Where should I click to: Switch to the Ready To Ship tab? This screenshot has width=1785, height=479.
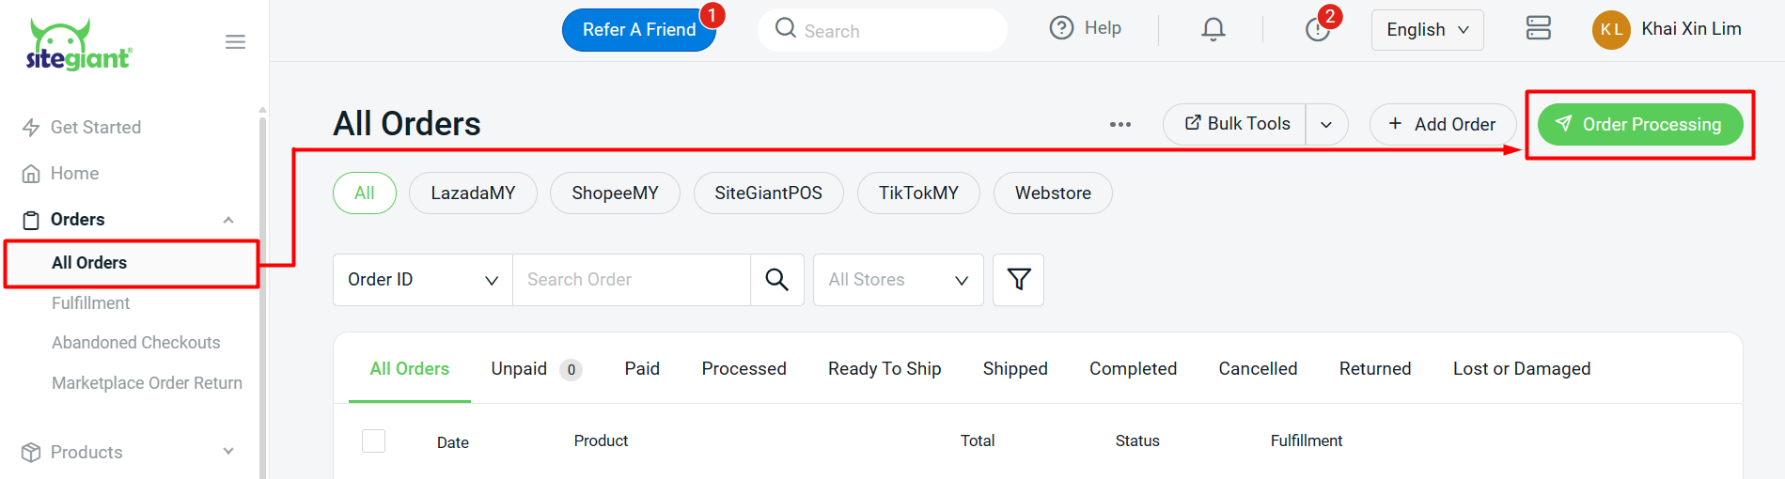click(x=885, y=369)
